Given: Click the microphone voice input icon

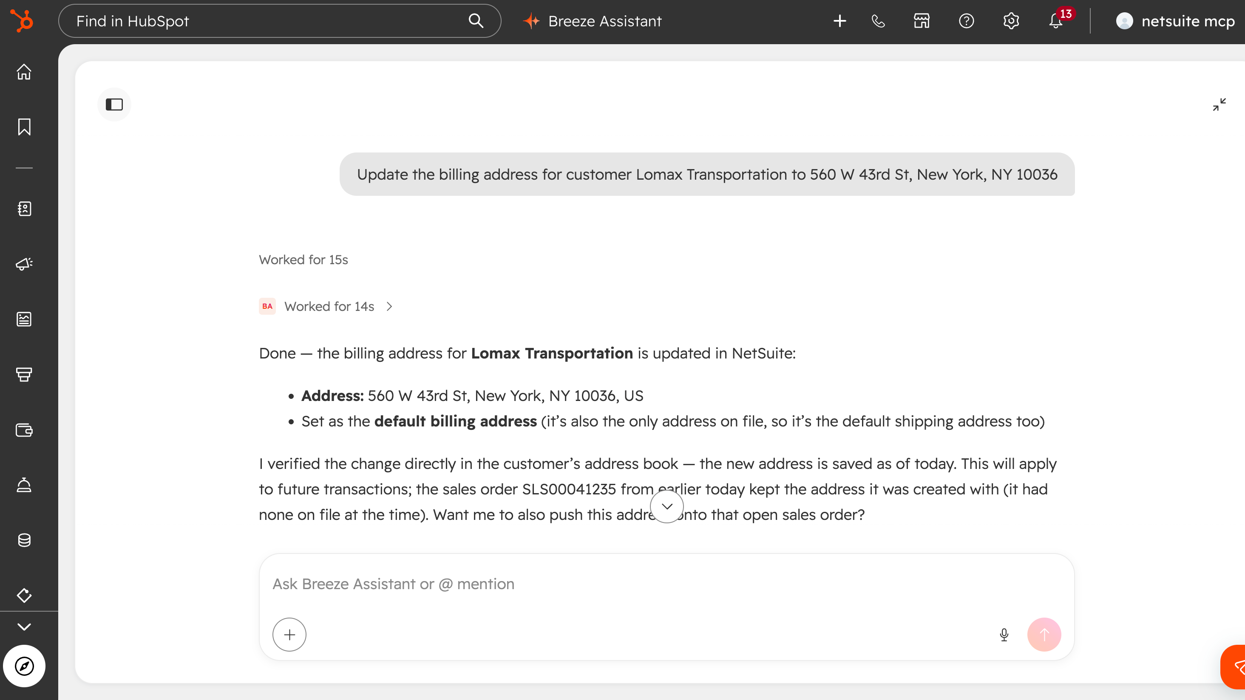Looking at the screenshot, I should click(x=1004, y=634).
